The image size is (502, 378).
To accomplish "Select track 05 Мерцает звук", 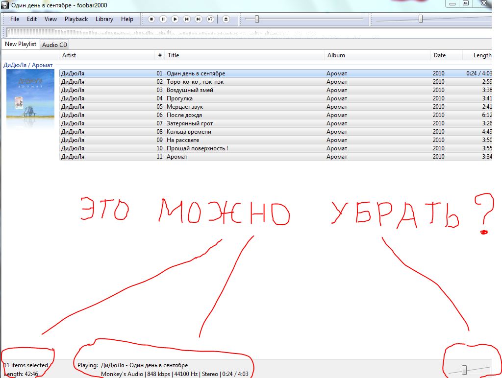I will 276,107.
